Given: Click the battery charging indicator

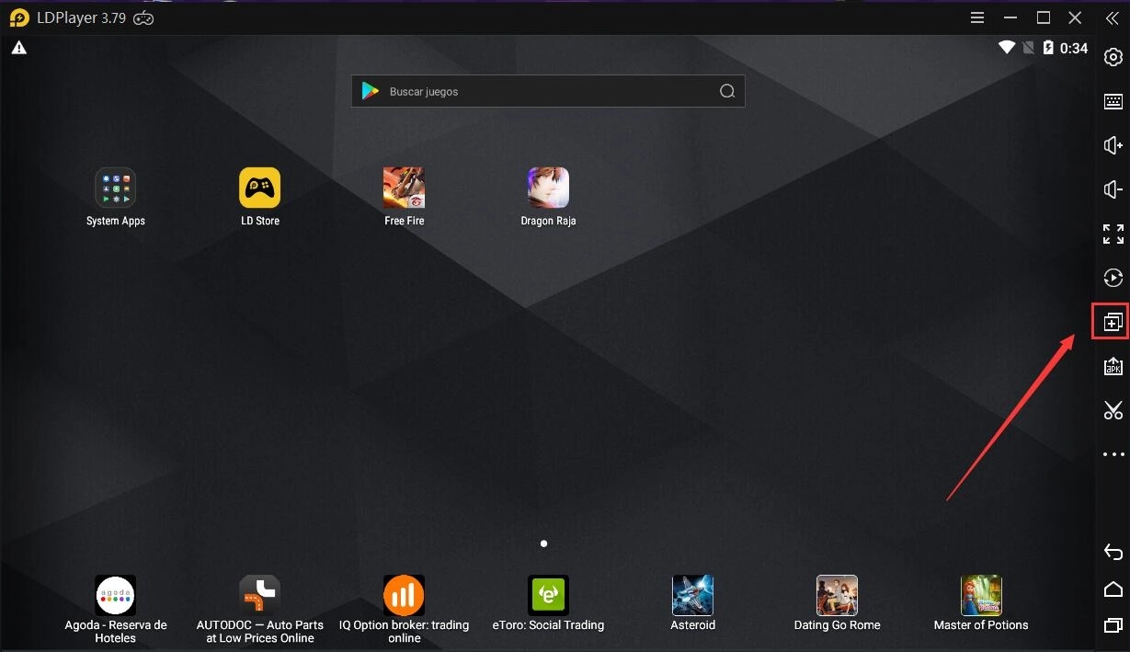Looking at the screenshot, I should coord(1048,48).
